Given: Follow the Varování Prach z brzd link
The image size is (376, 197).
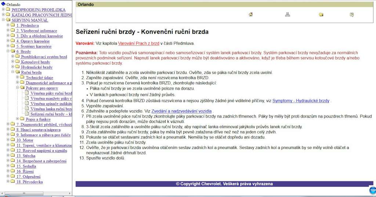Looking at the screenshot, I should pos(138,43).
